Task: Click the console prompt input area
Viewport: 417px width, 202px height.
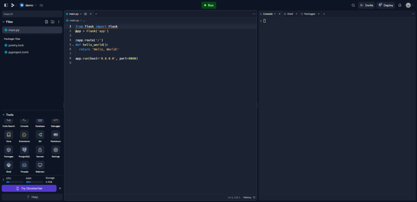Action: (x=264, y=21)
